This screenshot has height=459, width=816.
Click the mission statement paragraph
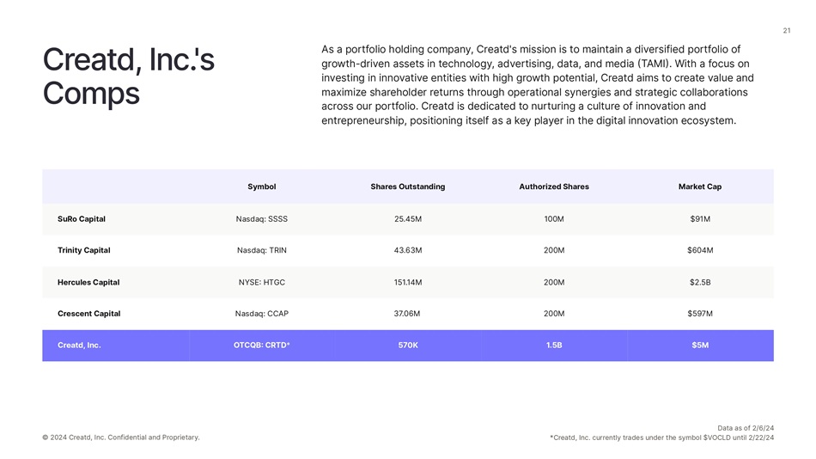[537, 85]
